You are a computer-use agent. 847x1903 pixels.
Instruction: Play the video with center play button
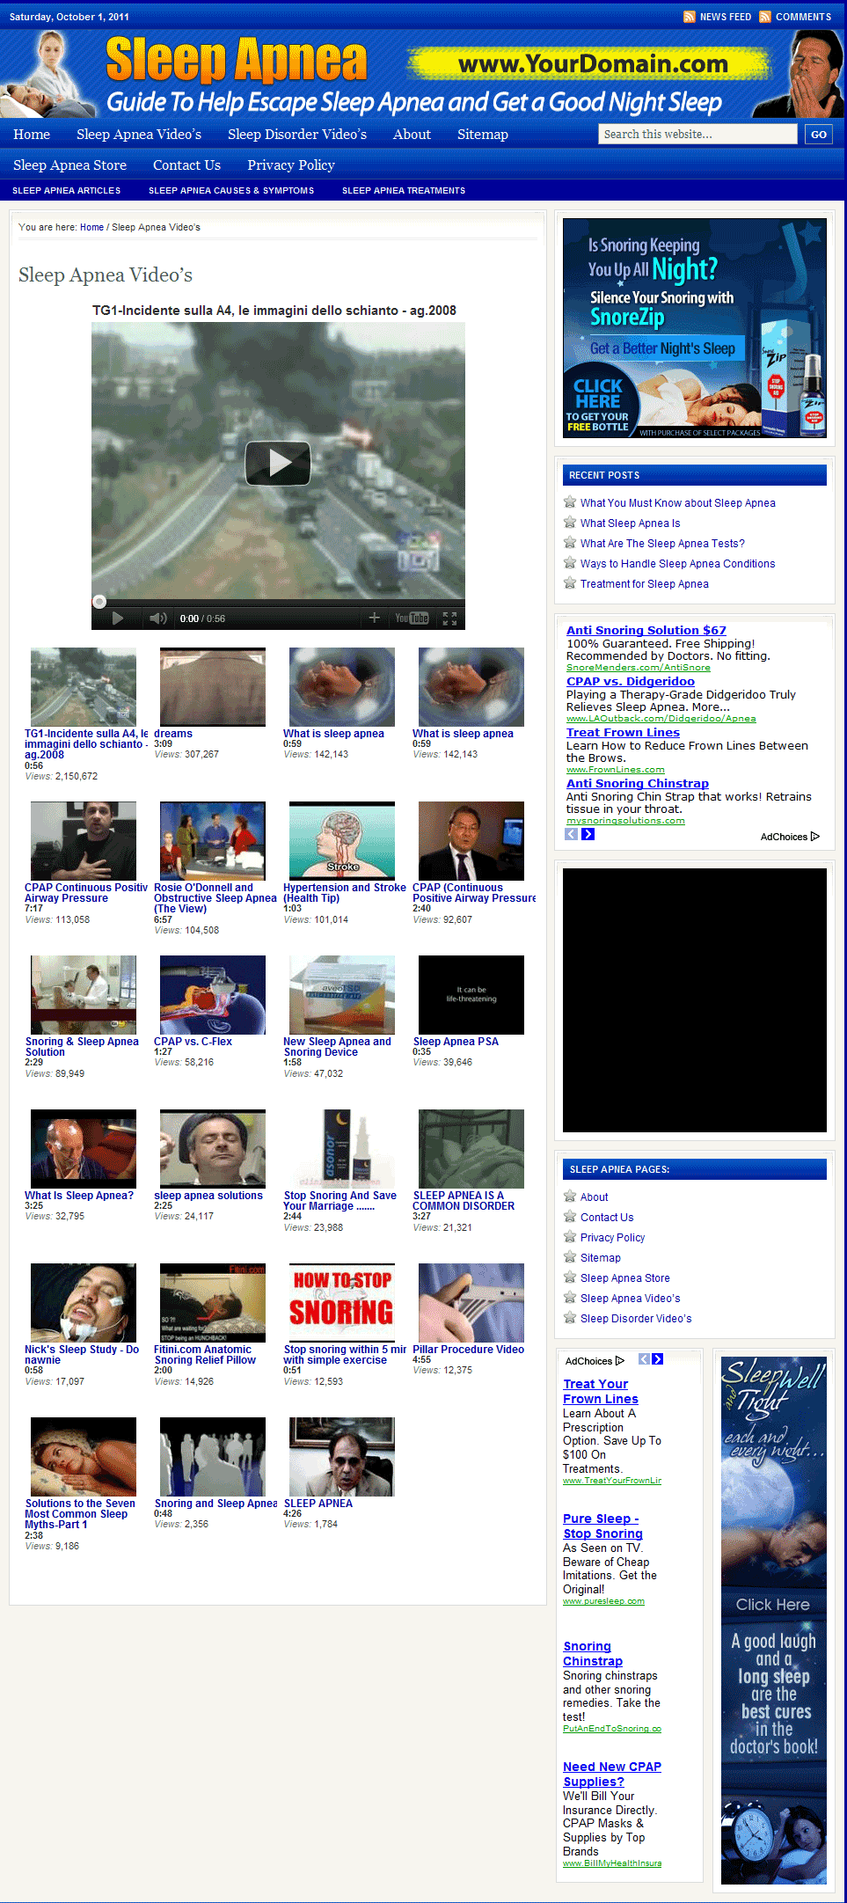point(278,463)
